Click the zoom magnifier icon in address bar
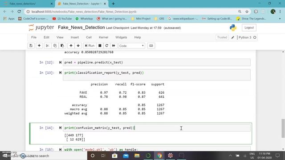285x160 pixels. [240, 12]
